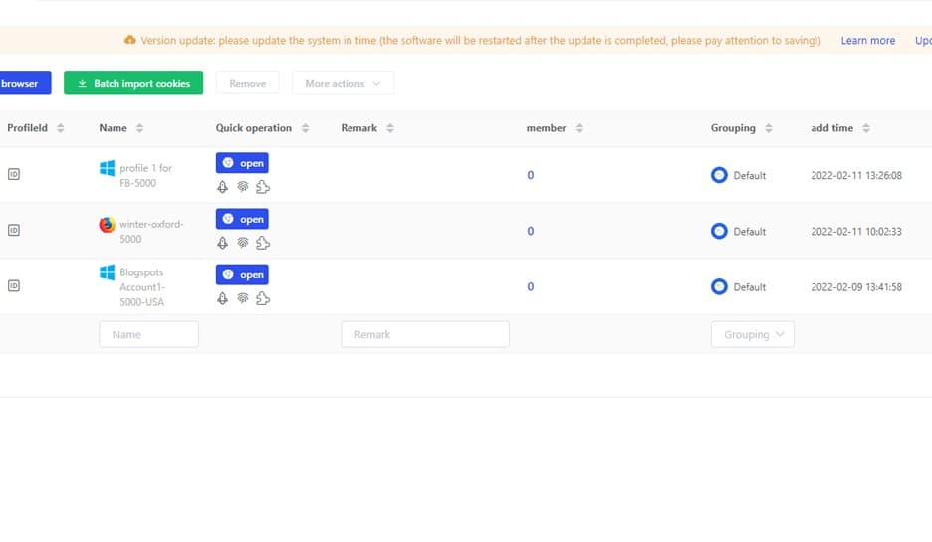Sort by the Quick operation column header

tap(305, 128)
